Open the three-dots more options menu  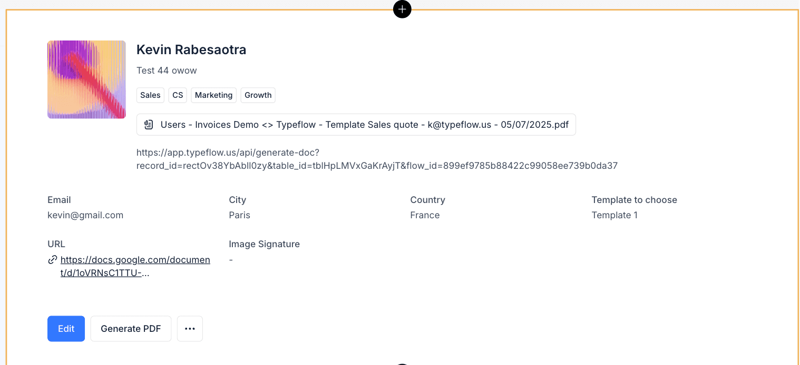190,329
